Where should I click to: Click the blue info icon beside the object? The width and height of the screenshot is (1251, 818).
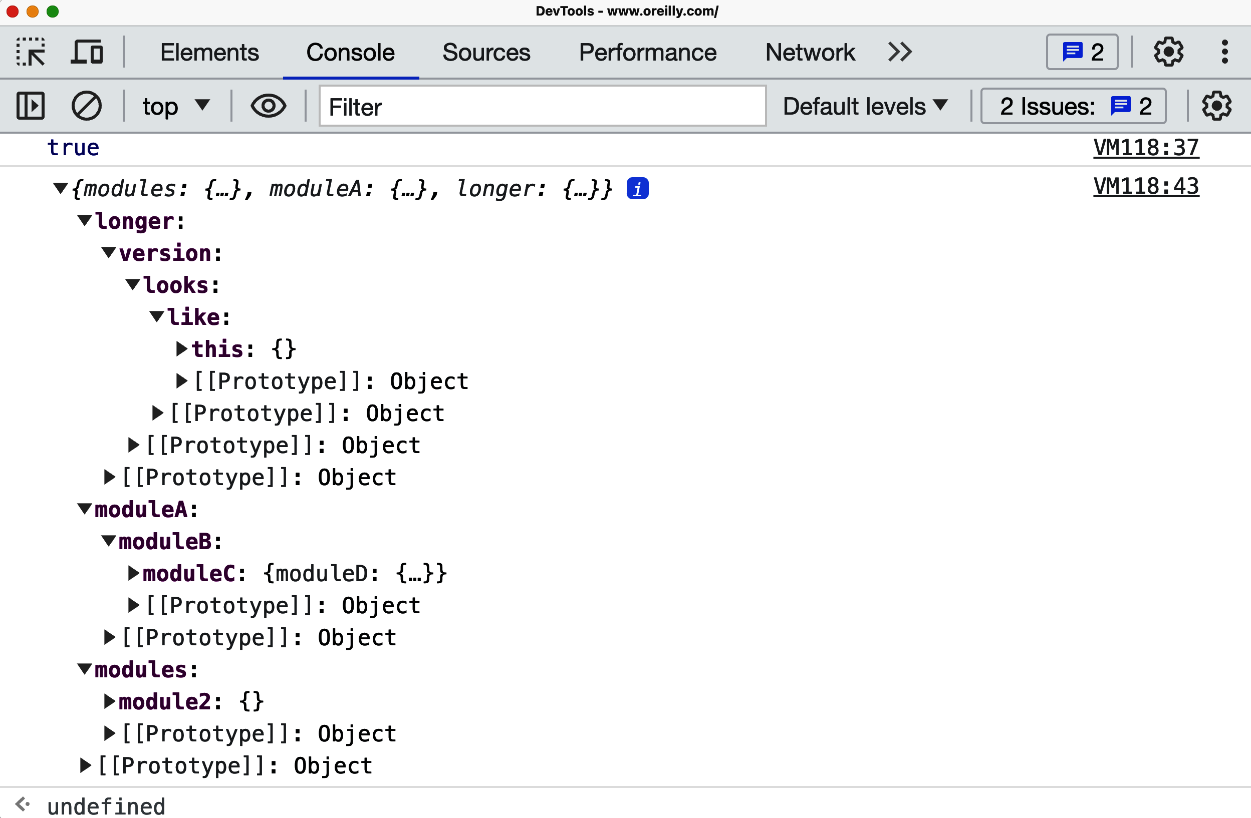[637, 189]
